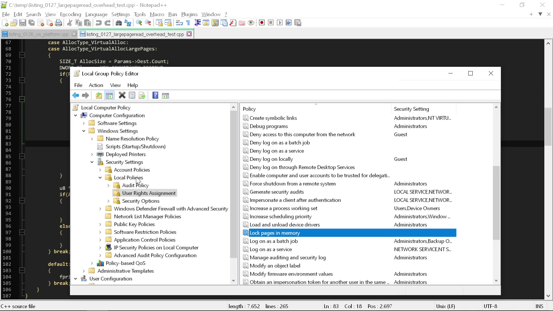Click the Find toolbar icon
The height and width of the screenshot is (311, 553).
pyautogui.click(x=119, y=23)
